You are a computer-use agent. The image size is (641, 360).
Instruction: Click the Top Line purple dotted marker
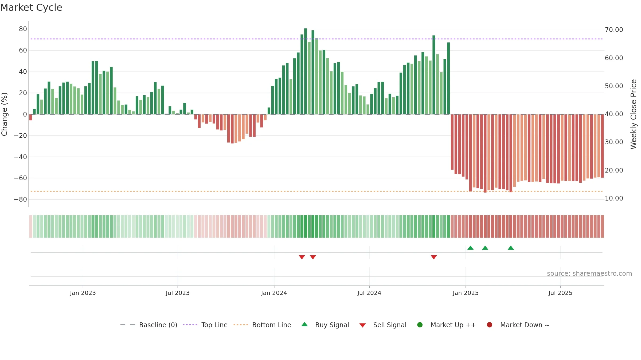(x=190, y=325)
